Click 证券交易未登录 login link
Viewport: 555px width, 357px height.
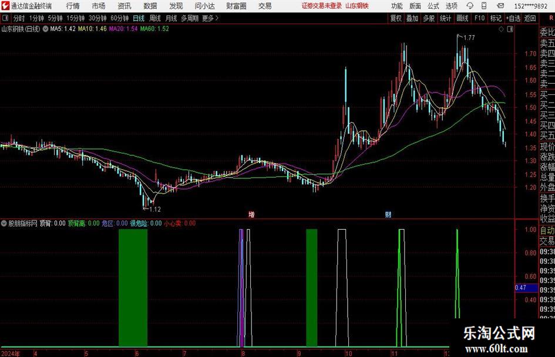pyautogui.click(x=322, y=6)
